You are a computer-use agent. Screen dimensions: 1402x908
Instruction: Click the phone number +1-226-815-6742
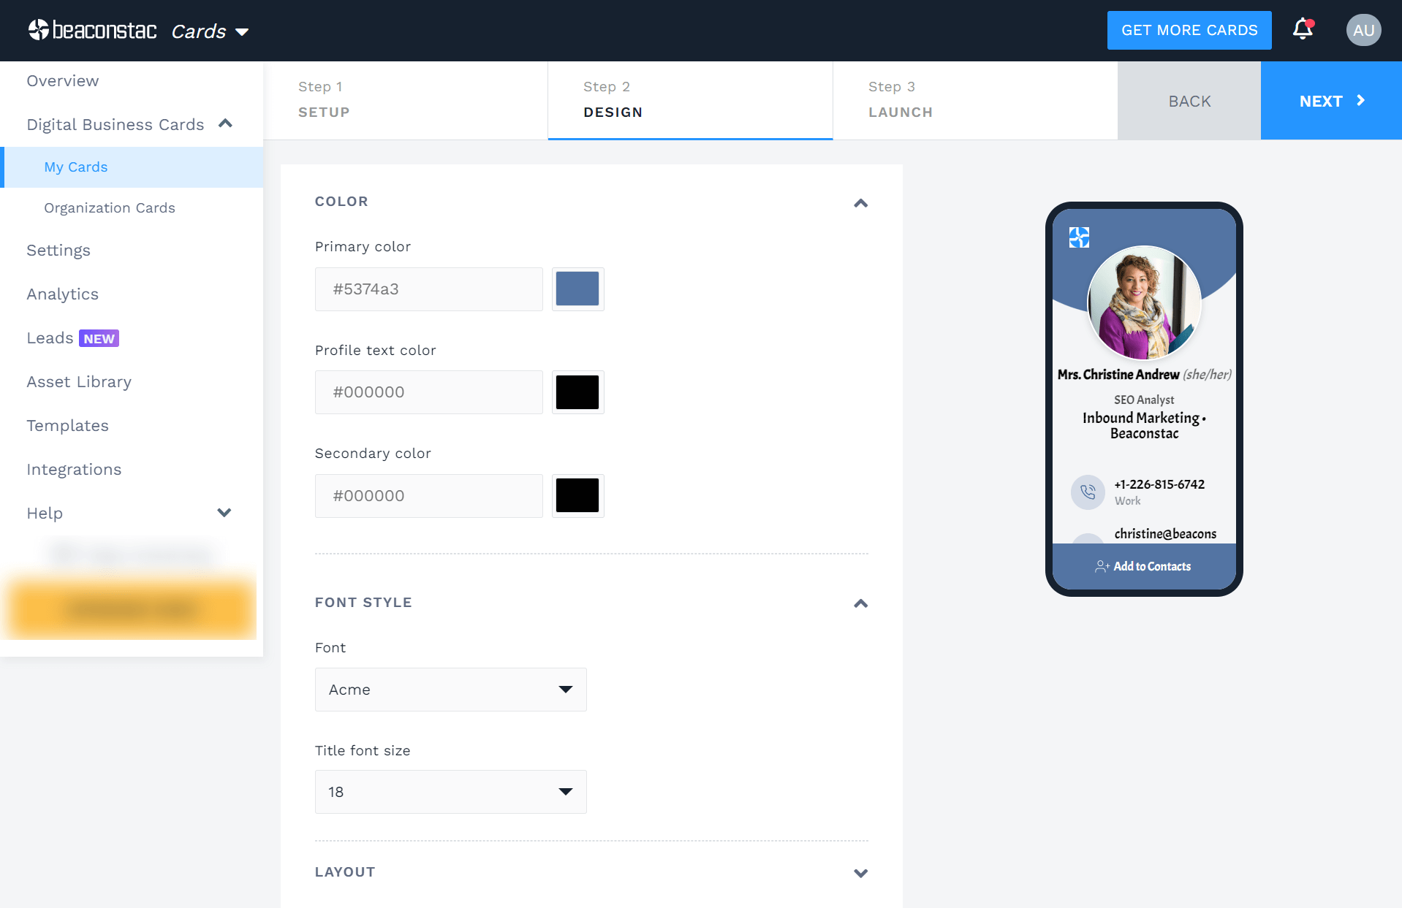pyautogui.click(x=1159, y=484)
